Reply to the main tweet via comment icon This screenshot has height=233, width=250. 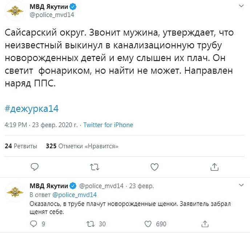[x=35, y=167]
